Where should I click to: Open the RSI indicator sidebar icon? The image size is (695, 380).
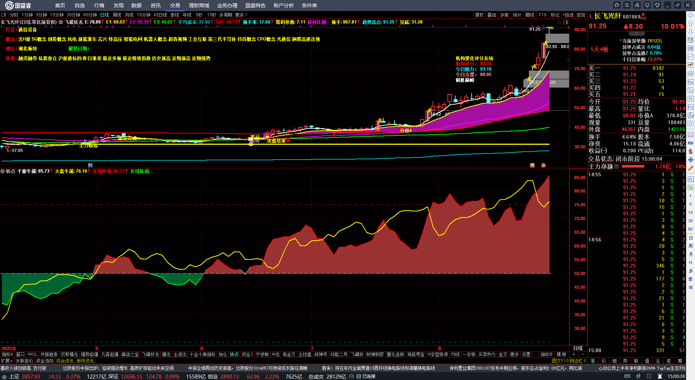click(x=691, y=143)
